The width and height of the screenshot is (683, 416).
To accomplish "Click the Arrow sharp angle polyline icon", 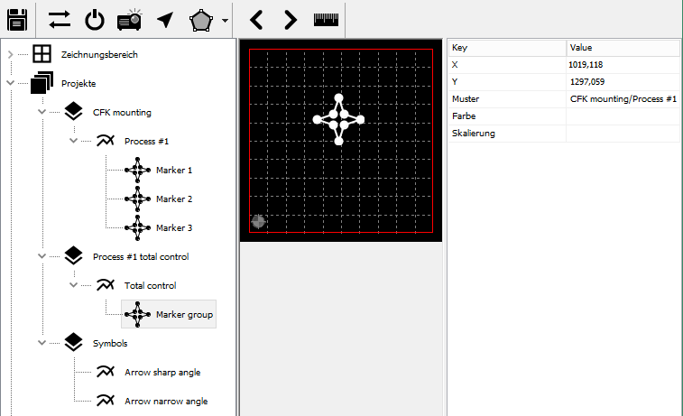I will [106, 372].
